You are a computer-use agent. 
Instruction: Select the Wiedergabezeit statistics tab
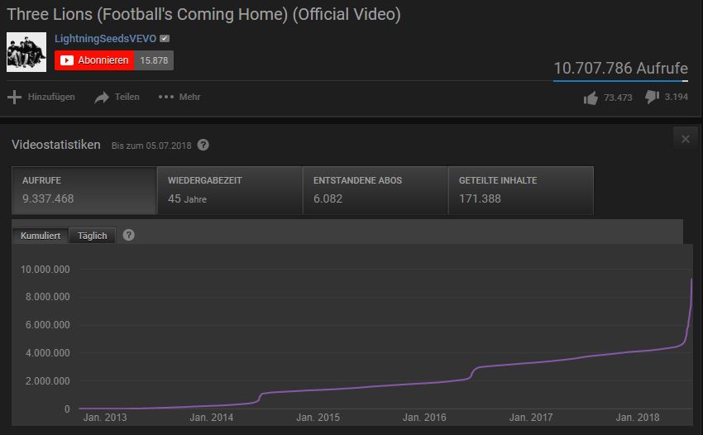tap(229, 190)
